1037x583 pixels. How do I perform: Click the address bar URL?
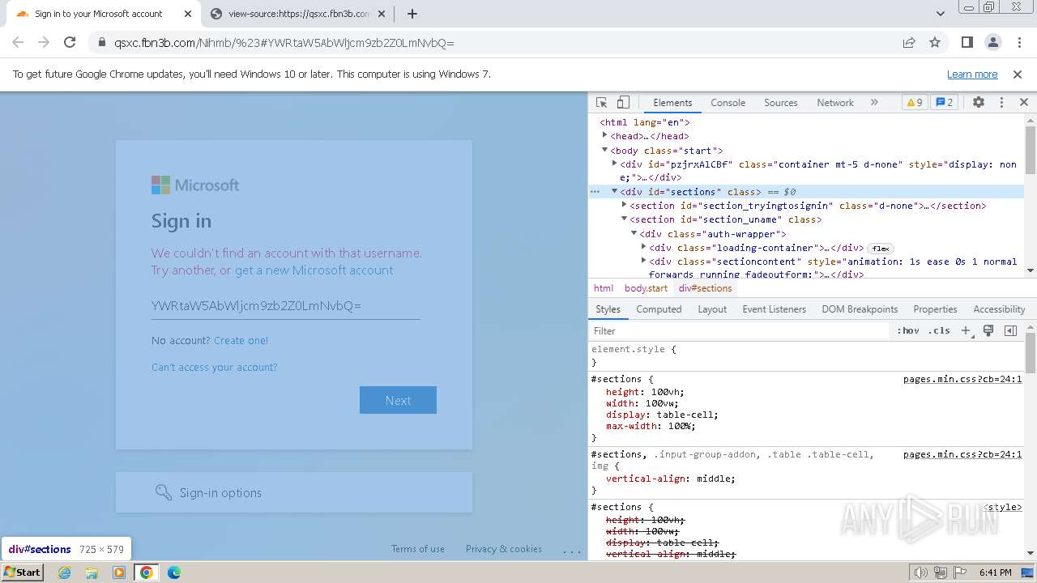(284, 43)
